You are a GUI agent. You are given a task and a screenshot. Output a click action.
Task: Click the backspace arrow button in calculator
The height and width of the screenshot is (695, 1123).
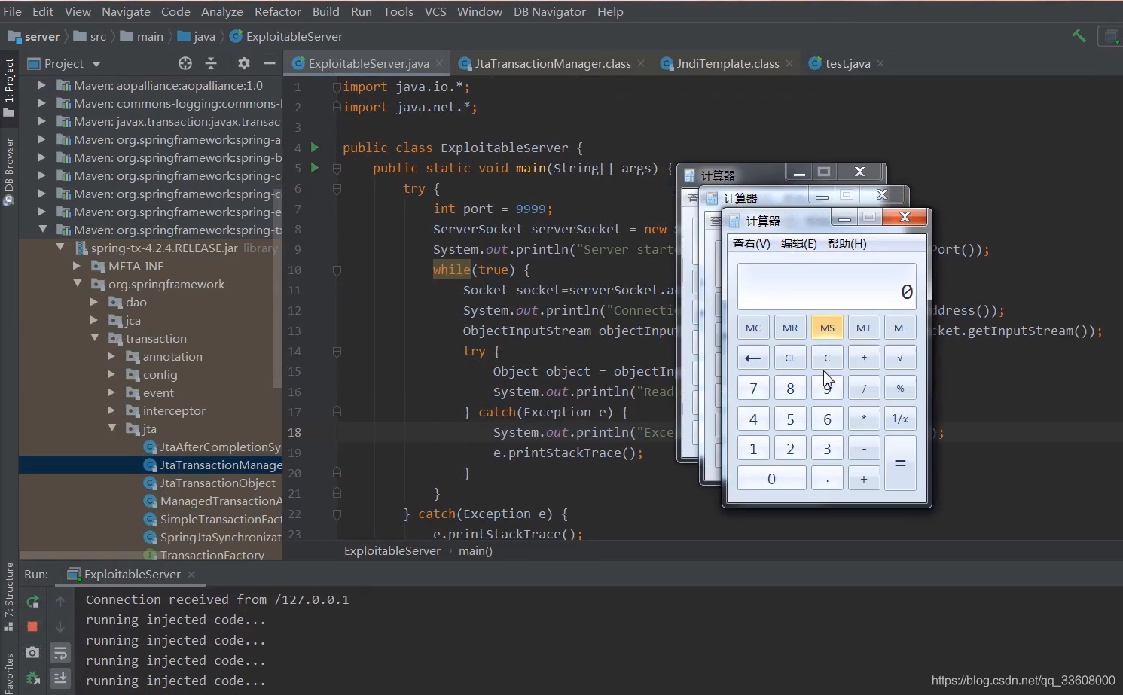tap(752, 358)
